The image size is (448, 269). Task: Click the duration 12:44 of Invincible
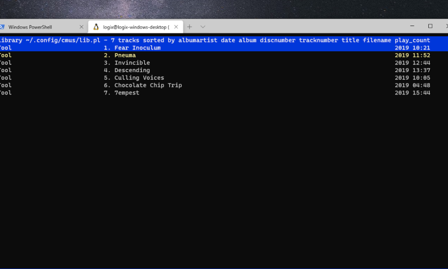421,63
